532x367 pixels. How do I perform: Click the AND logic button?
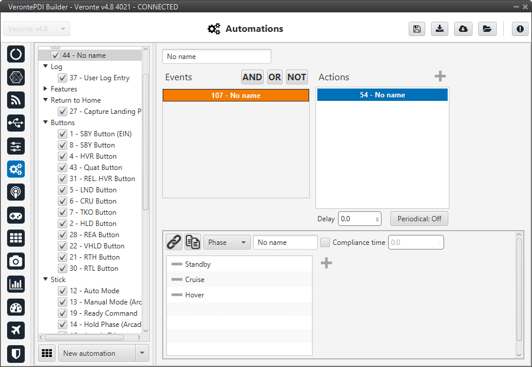click(252, 77)
